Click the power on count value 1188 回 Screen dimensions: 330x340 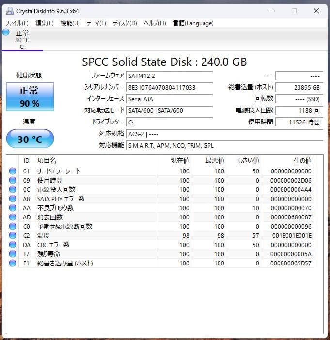299,111
